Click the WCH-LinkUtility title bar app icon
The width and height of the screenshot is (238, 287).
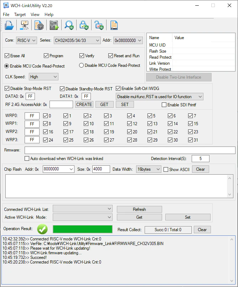[6, 5]
